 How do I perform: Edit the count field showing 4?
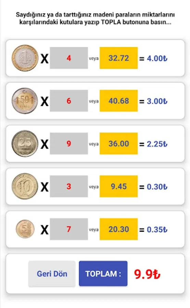click(69, 58)
